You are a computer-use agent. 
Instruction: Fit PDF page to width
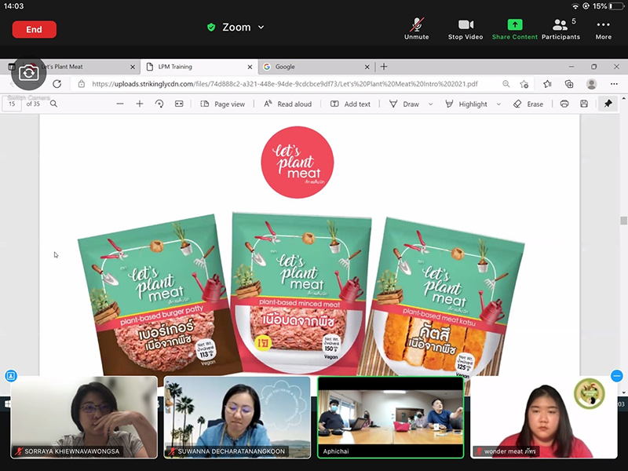point(179,104)
